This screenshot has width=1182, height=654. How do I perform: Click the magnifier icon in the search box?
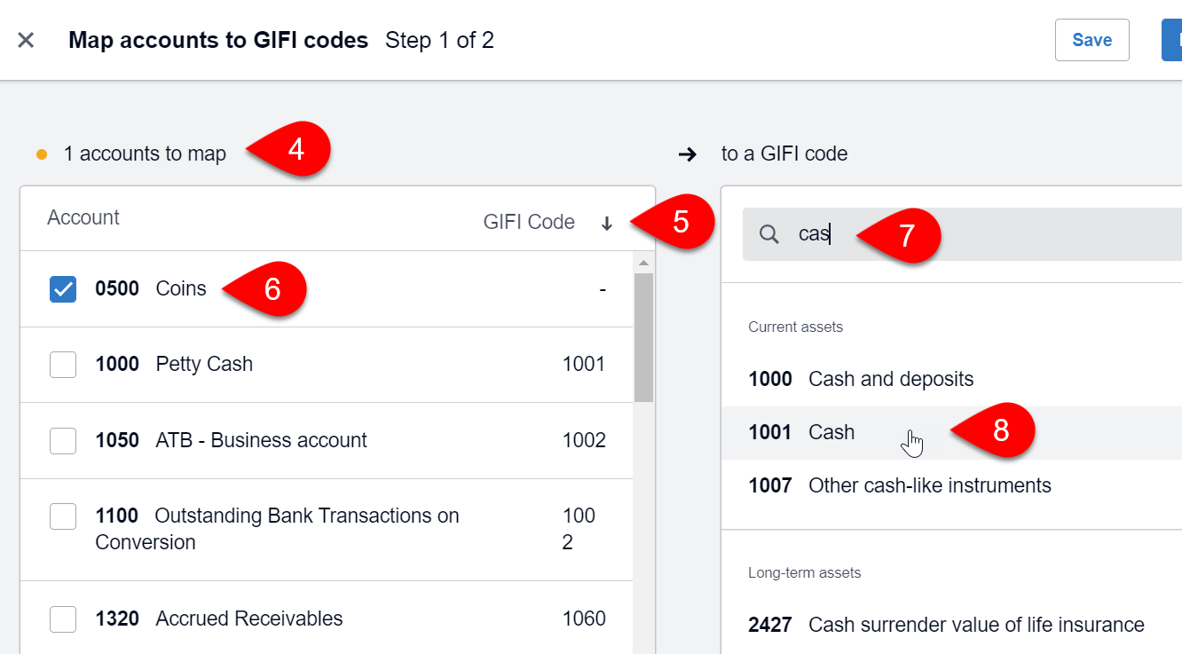coord(768,234)
